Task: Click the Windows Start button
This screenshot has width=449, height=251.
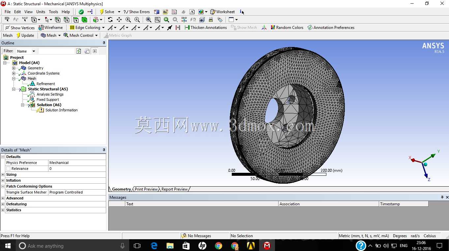Action: (8, 245)
